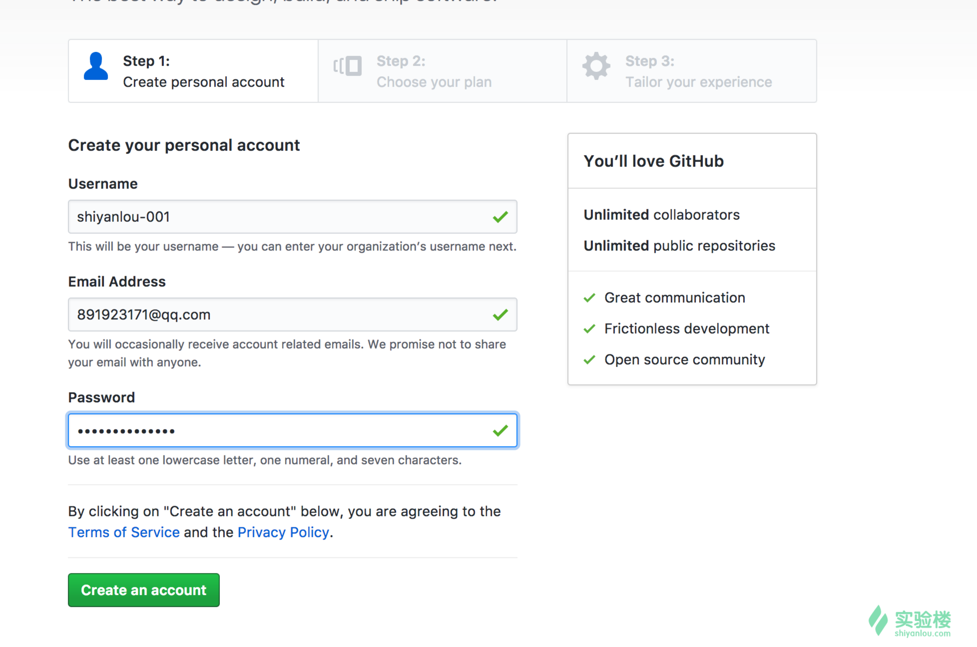The width and height of the screenshot is (977, 647).
Task: Select Step 3 Tailor your experience tab
Action: coord(692,71)
